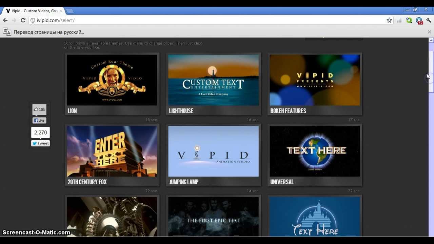Select the 20th Century Fox theme thumbnail
The image size is (434, 244).
click(x=112, y=151)
